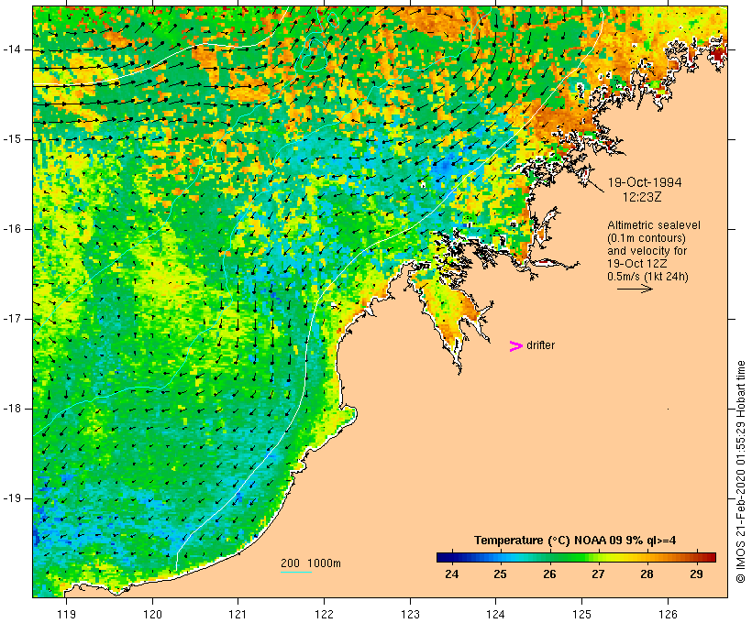
Task: Click the latitude axis label '-19'
Action: (x=12, y=498)
